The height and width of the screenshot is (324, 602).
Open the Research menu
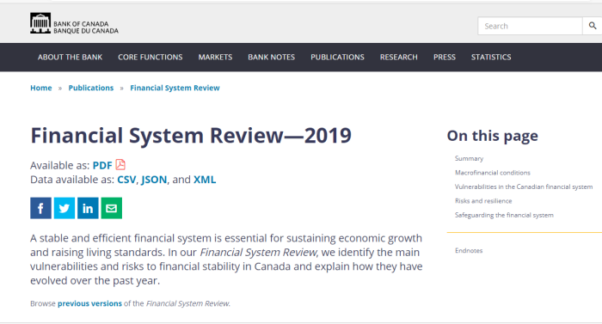tap(398, 58)
